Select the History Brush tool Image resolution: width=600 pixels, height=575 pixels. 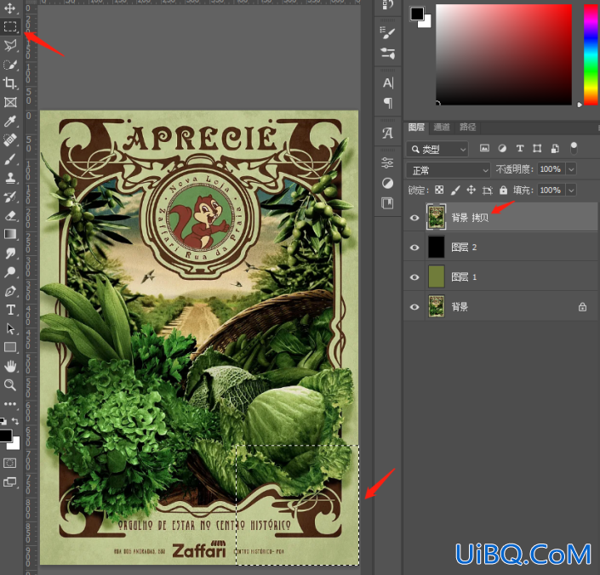coord(10,196)
